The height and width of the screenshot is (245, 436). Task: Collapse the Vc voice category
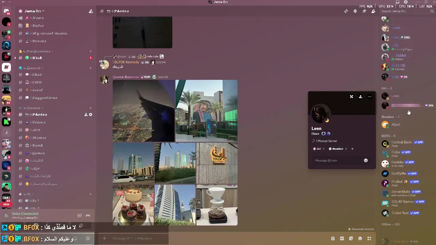29,194
